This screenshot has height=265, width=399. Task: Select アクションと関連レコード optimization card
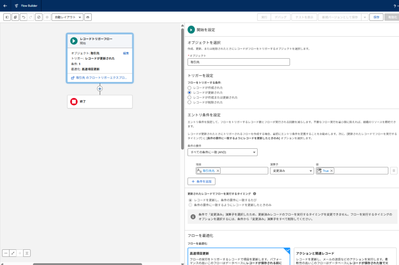pos(345,256)
